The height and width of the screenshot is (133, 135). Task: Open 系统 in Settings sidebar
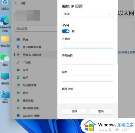pos(36,39)
